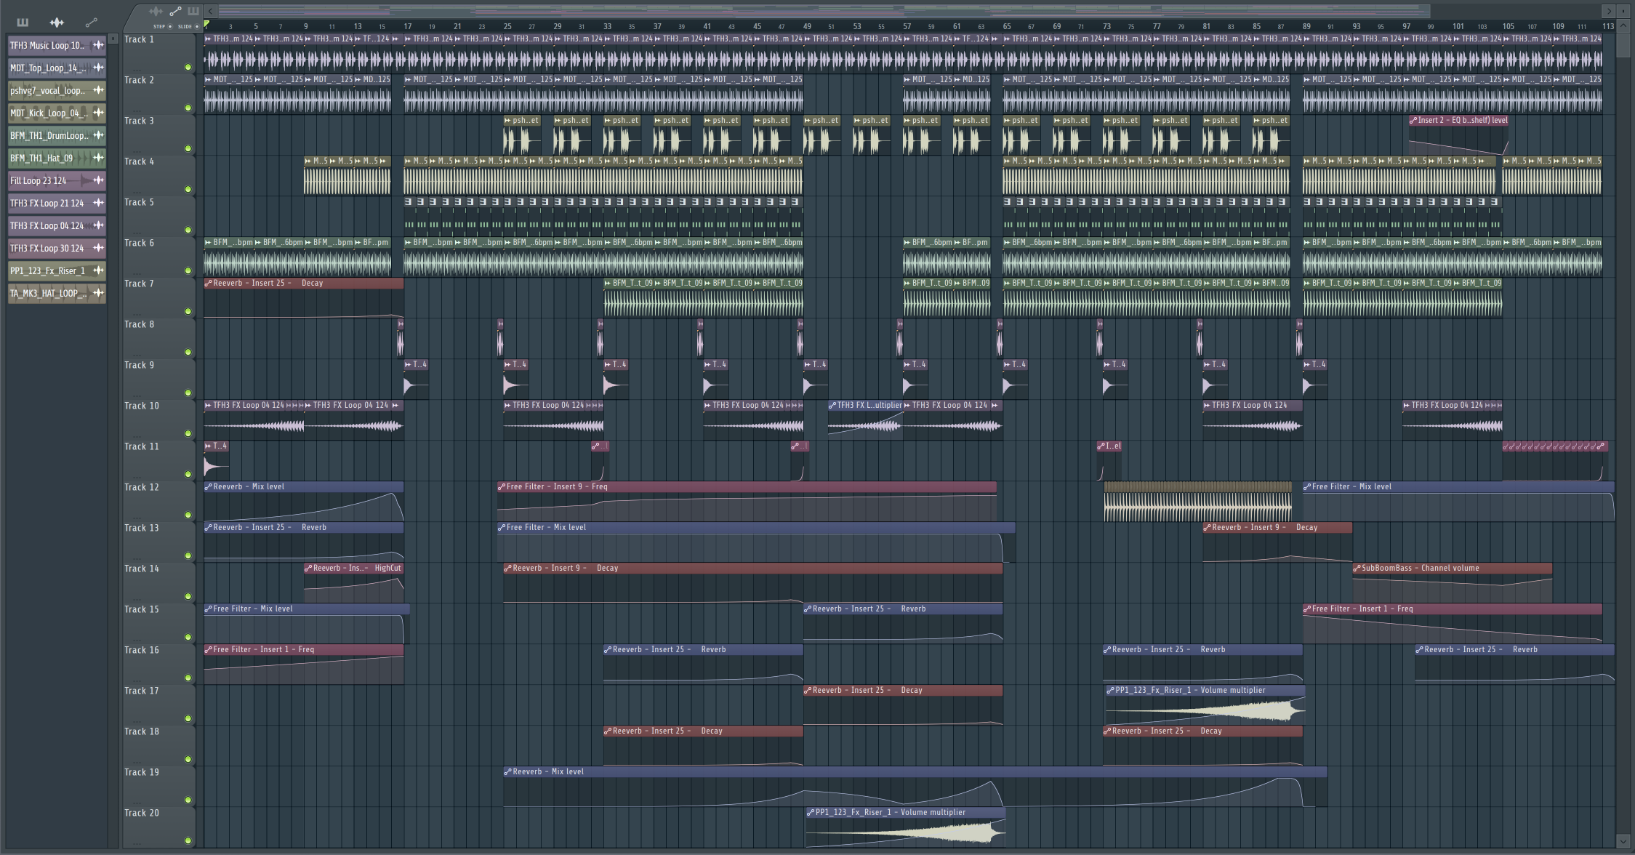Click the audio clip focus icon in the playlist header
Image resolution: width=1635 pixels, height=855 pixels.
(x=156, y=11)
